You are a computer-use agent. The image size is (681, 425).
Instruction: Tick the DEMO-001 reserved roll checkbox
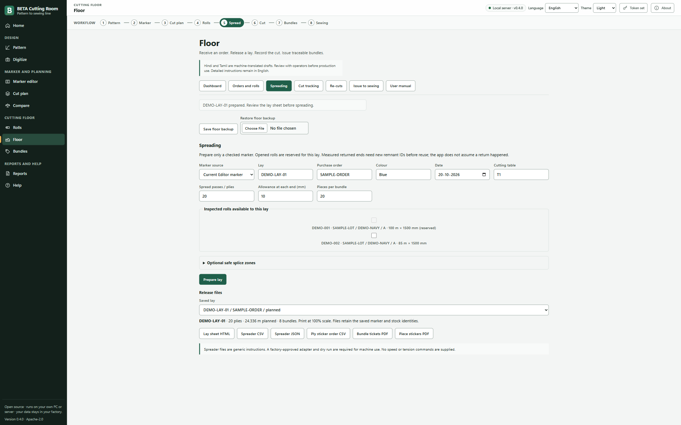[x=374, y=220]
